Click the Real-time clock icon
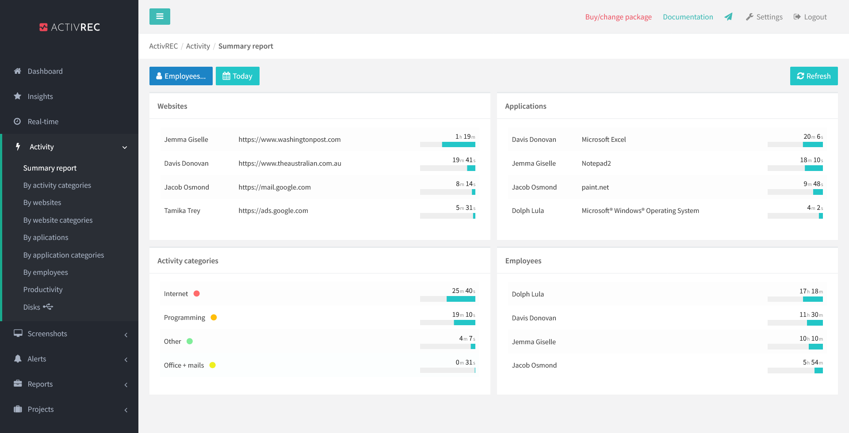The image size is (849, 433). click(x=18, y=122)
